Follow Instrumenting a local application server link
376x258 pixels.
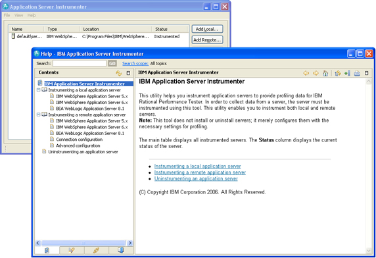pyautogui.click(x=197, y=167)
